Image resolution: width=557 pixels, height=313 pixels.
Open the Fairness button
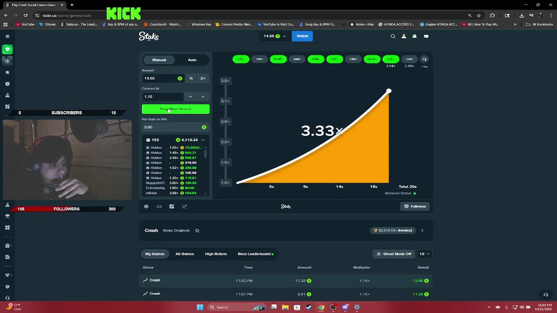(x=415, y=206)
